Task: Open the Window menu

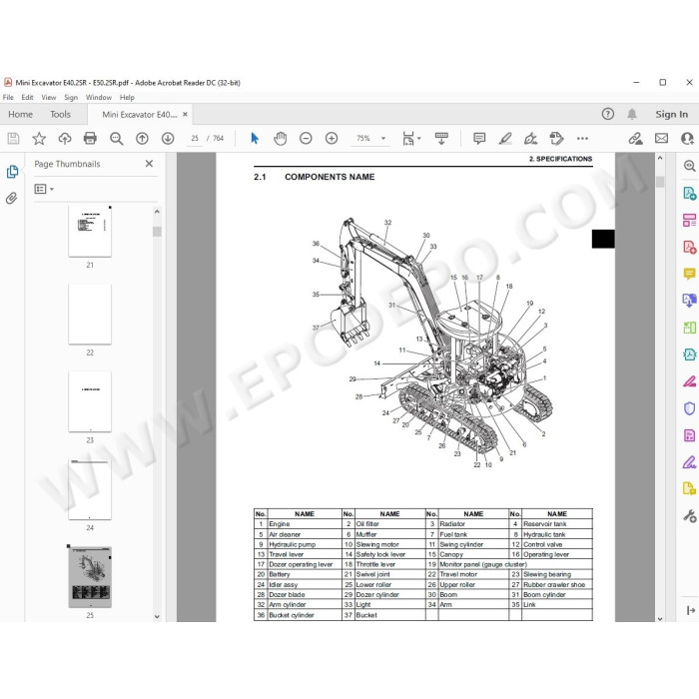Action: (x=99, y=97)
